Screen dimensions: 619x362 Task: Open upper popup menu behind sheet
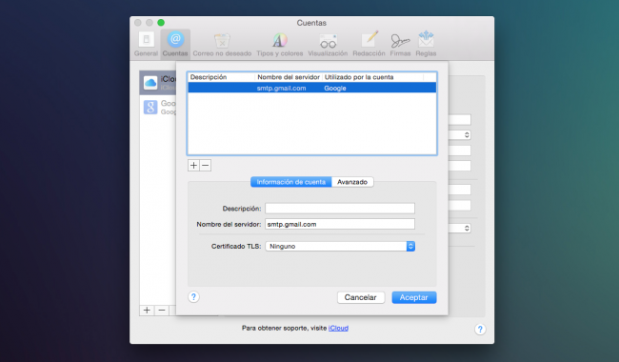[460, 135]
